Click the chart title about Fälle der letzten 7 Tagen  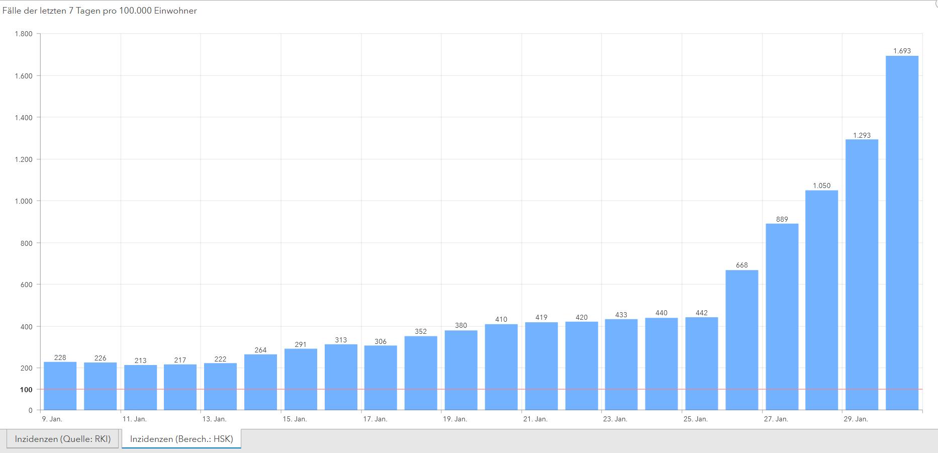point(100,11)
